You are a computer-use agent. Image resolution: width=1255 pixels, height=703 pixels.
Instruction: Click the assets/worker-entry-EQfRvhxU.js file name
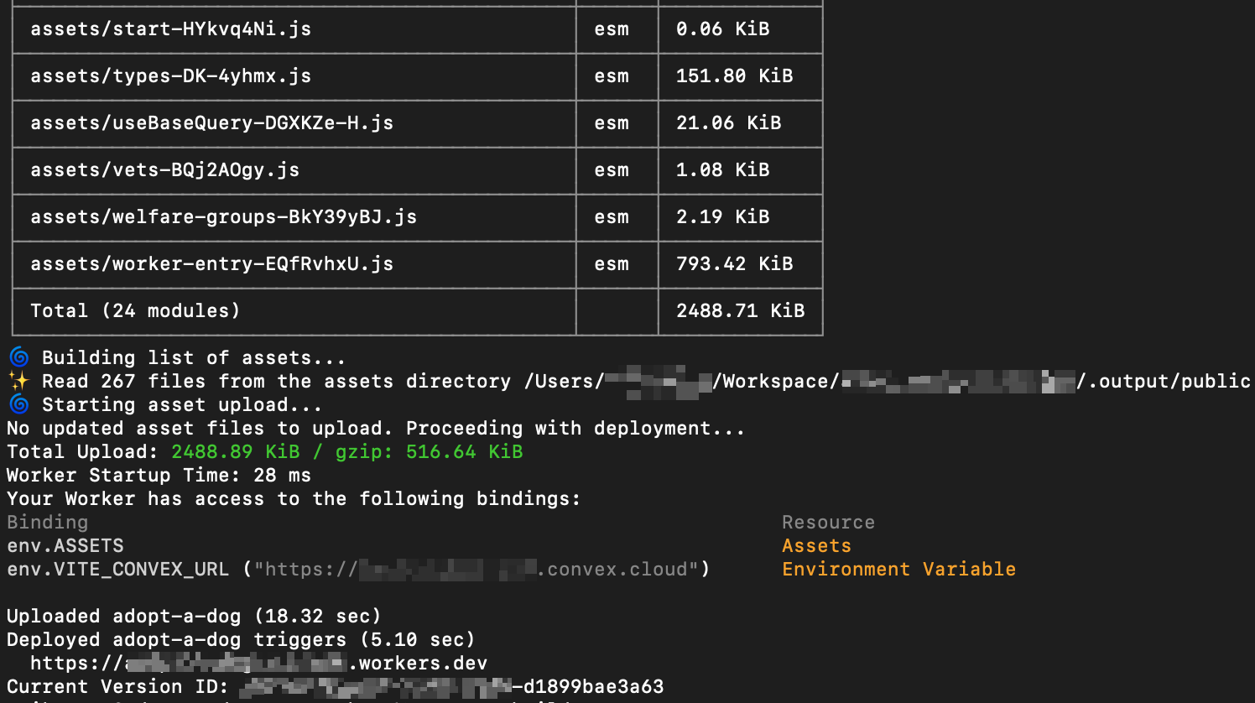coord(211,264)
